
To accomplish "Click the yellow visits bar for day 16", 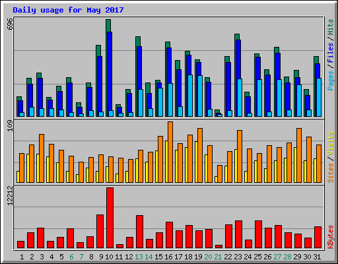I will click(166, 162).
